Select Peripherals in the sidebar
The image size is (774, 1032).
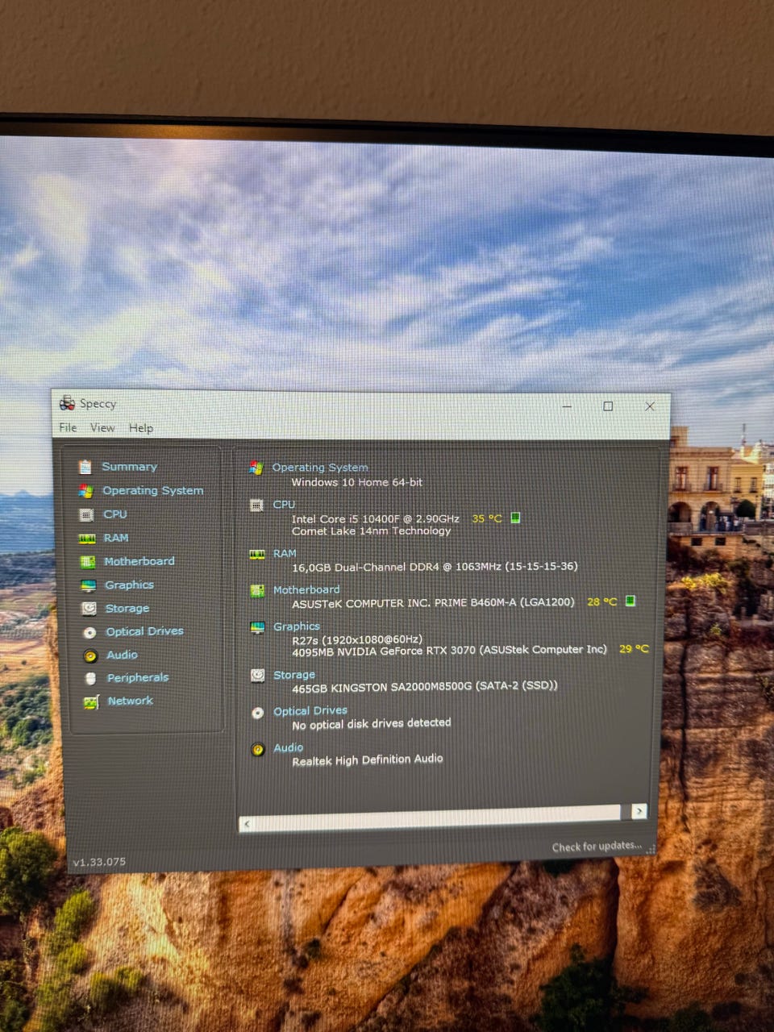137,678
